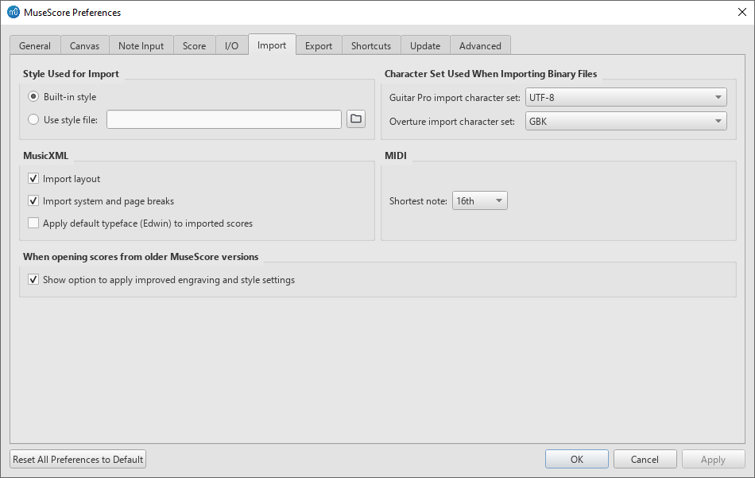Disable Import layout for MusicXML

click(x=33, y=178)
